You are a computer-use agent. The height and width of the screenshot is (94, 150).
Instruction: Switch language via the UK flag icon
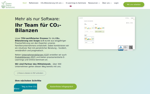tap(70, 6)
